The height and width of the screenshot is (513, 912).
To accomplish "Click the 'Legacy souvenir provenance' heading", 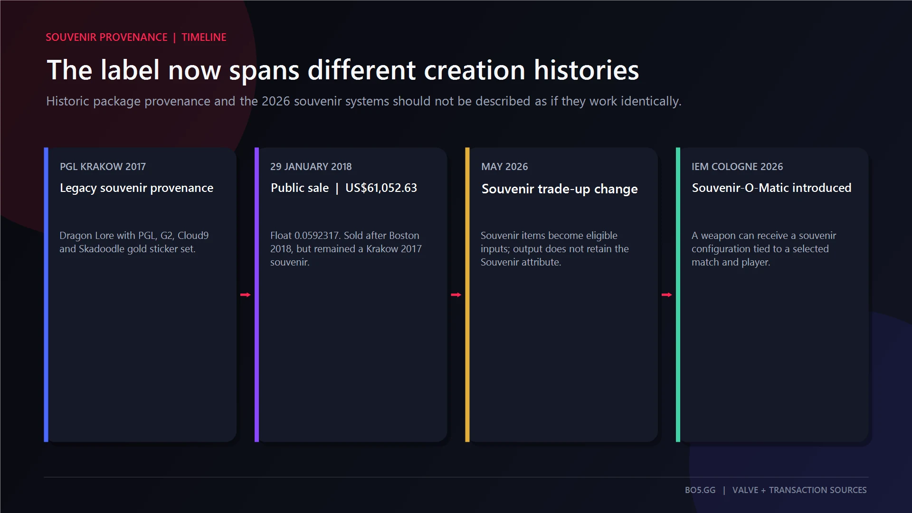I will coord(136,188).
